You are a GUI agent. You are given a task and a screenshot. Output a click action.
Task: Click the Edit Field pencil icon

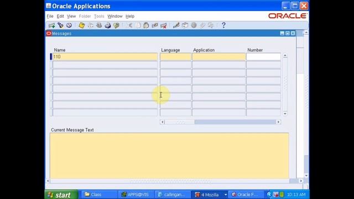(176, 25)
